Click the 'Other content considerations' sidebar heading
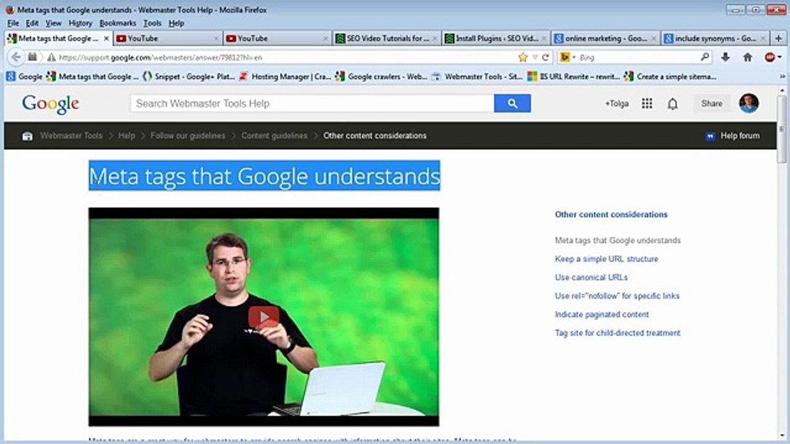This screenshot has height=444, width=790. point(611,215)
